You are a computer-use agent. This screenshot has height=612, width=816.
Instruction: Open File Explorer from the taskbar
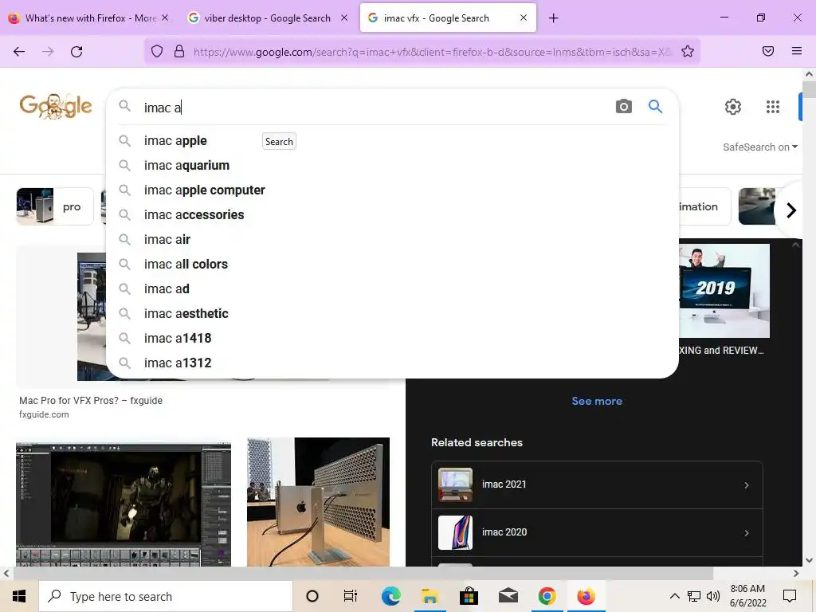(x=430, y=596)
